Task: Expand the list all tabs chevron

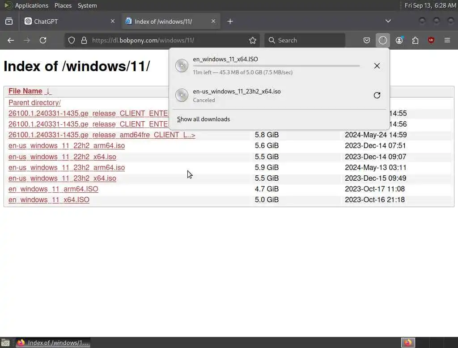Action: pos(388,21)
